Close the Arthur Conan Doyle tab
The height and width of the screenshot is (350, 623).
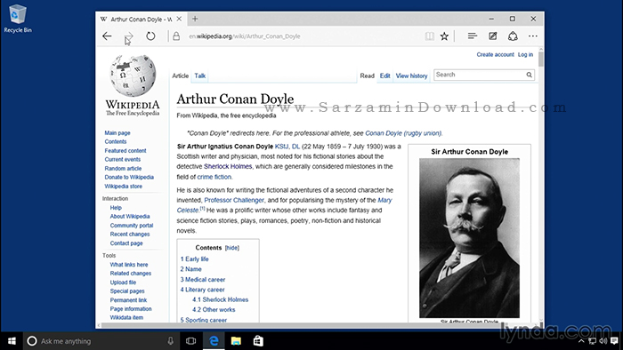[179, 19]
